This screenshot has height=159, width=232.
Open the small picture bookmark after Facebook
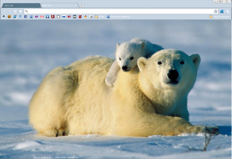pos(31,17)
